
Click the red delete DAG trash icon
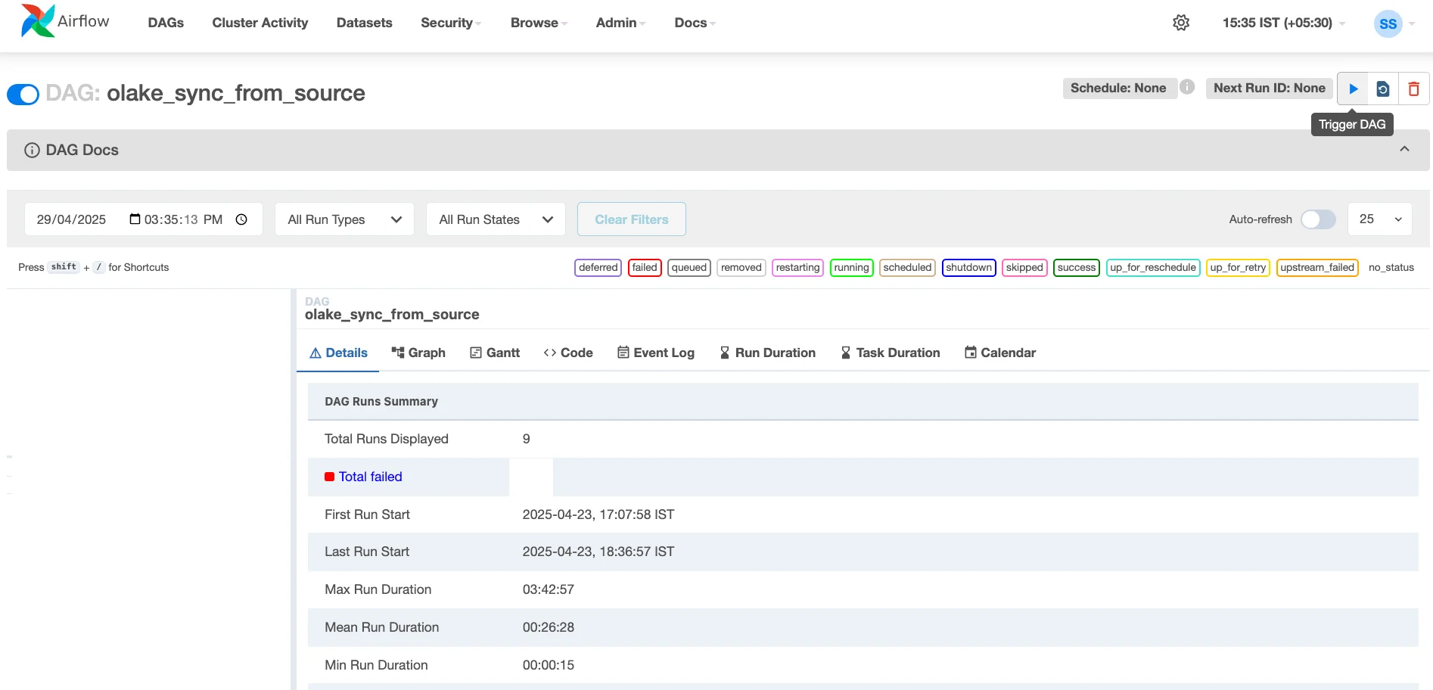point(1413,89)
